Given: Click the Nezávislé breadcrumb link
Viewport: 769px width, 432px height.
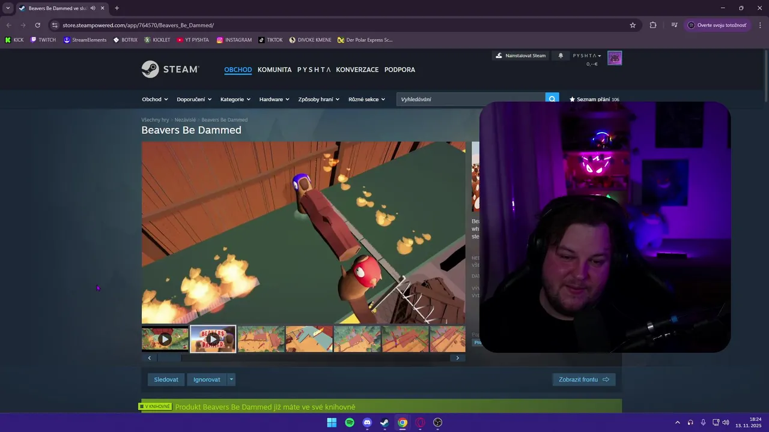Looking at the screenshot, I should (185, 120).
